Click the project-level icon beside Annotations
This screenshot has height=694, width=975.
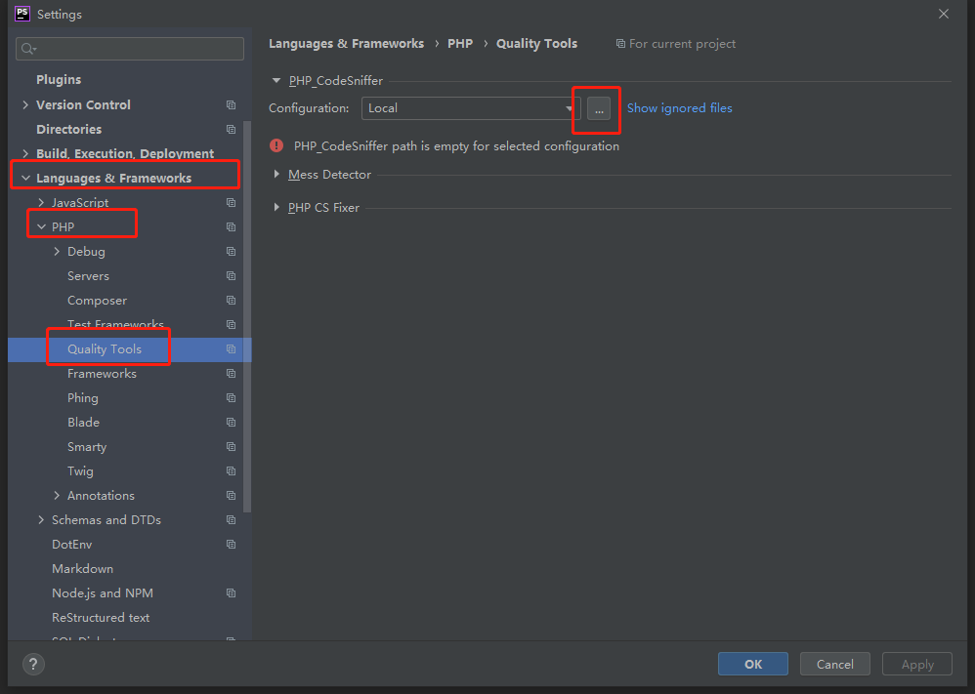tap(232, 495)
